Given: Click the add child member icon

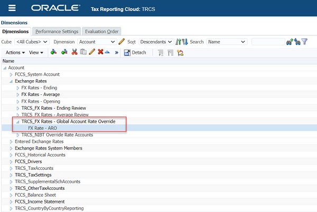Looking at the screenshot, I should pyautogui.click(x=53, y=52).
